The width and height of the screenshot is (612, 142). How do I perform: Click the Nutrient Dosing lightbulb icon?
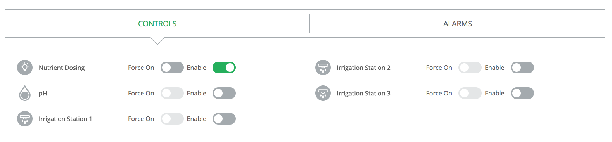[25, 68]
